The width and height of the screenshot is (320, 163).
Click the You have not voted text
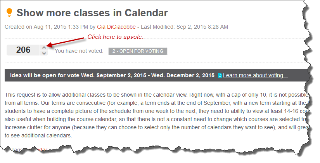pos(79,51)
